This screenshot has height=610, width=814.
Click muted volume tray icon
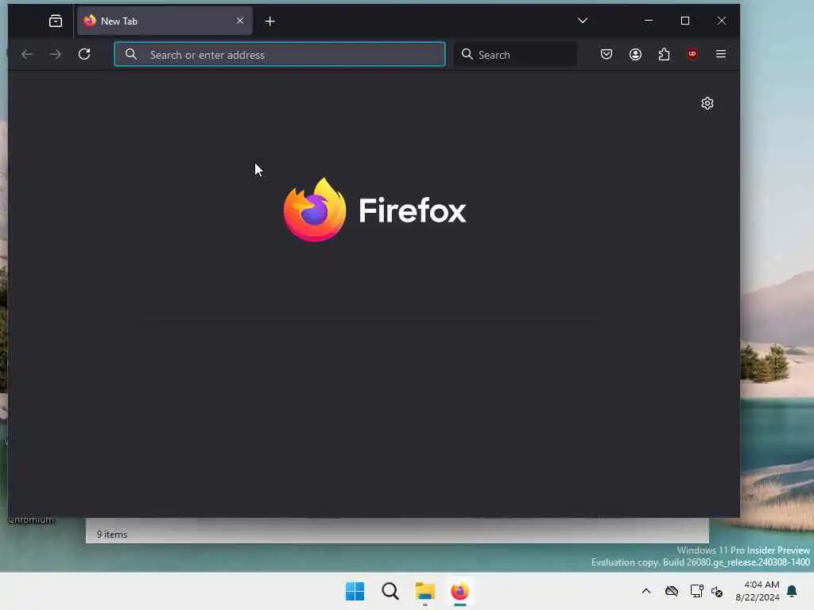click(x=718, y=591)
